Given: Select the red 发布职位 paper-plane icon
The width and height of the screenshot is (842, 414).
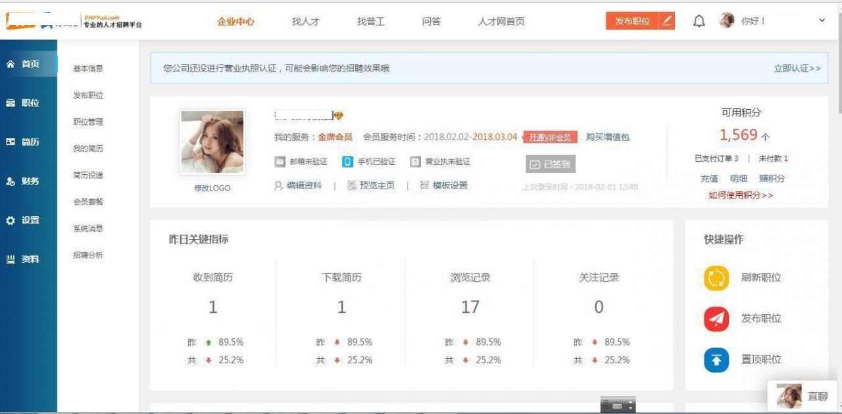Looking at the screenshot, I should (716, 319).
